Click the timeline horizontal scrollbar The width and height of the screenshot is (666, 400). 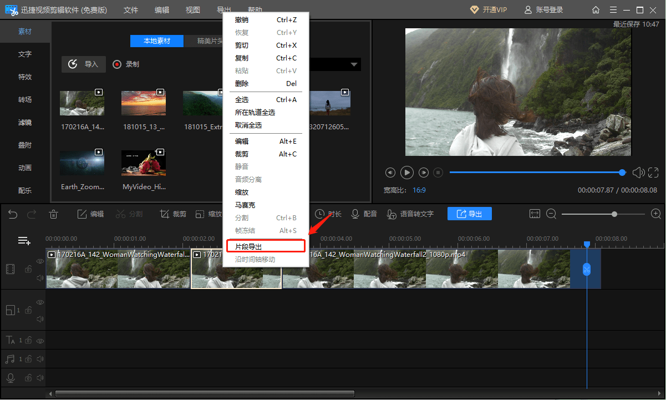coord(205,393)
